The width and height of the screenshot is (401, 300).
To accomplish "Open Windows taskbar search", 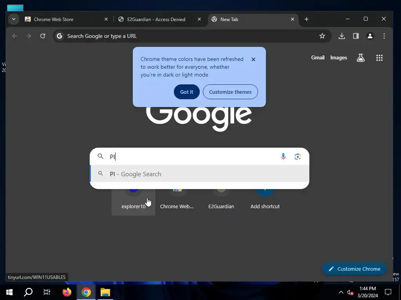I will [x=28, y=292].
